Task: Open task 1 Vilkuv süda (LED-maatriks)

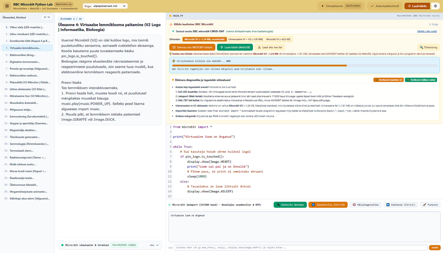Action: point(27,27)
